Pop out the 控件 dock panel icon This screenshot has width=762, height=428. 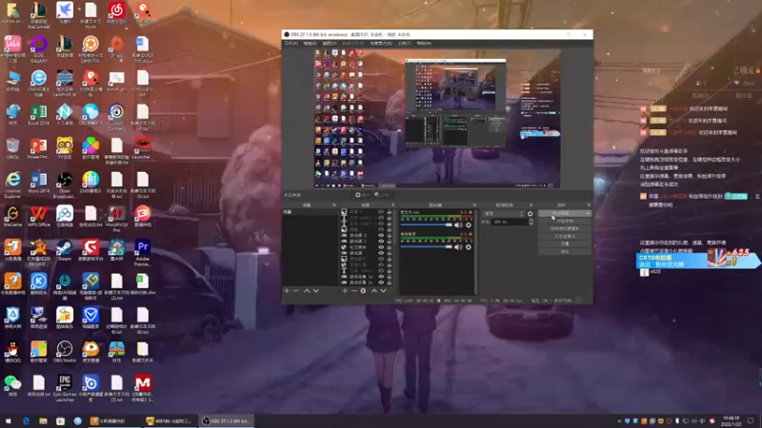(x=589, y=205)
